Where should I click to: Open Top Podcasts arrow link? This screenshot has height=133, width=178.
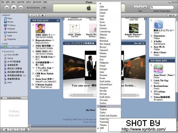click(58, 21)
